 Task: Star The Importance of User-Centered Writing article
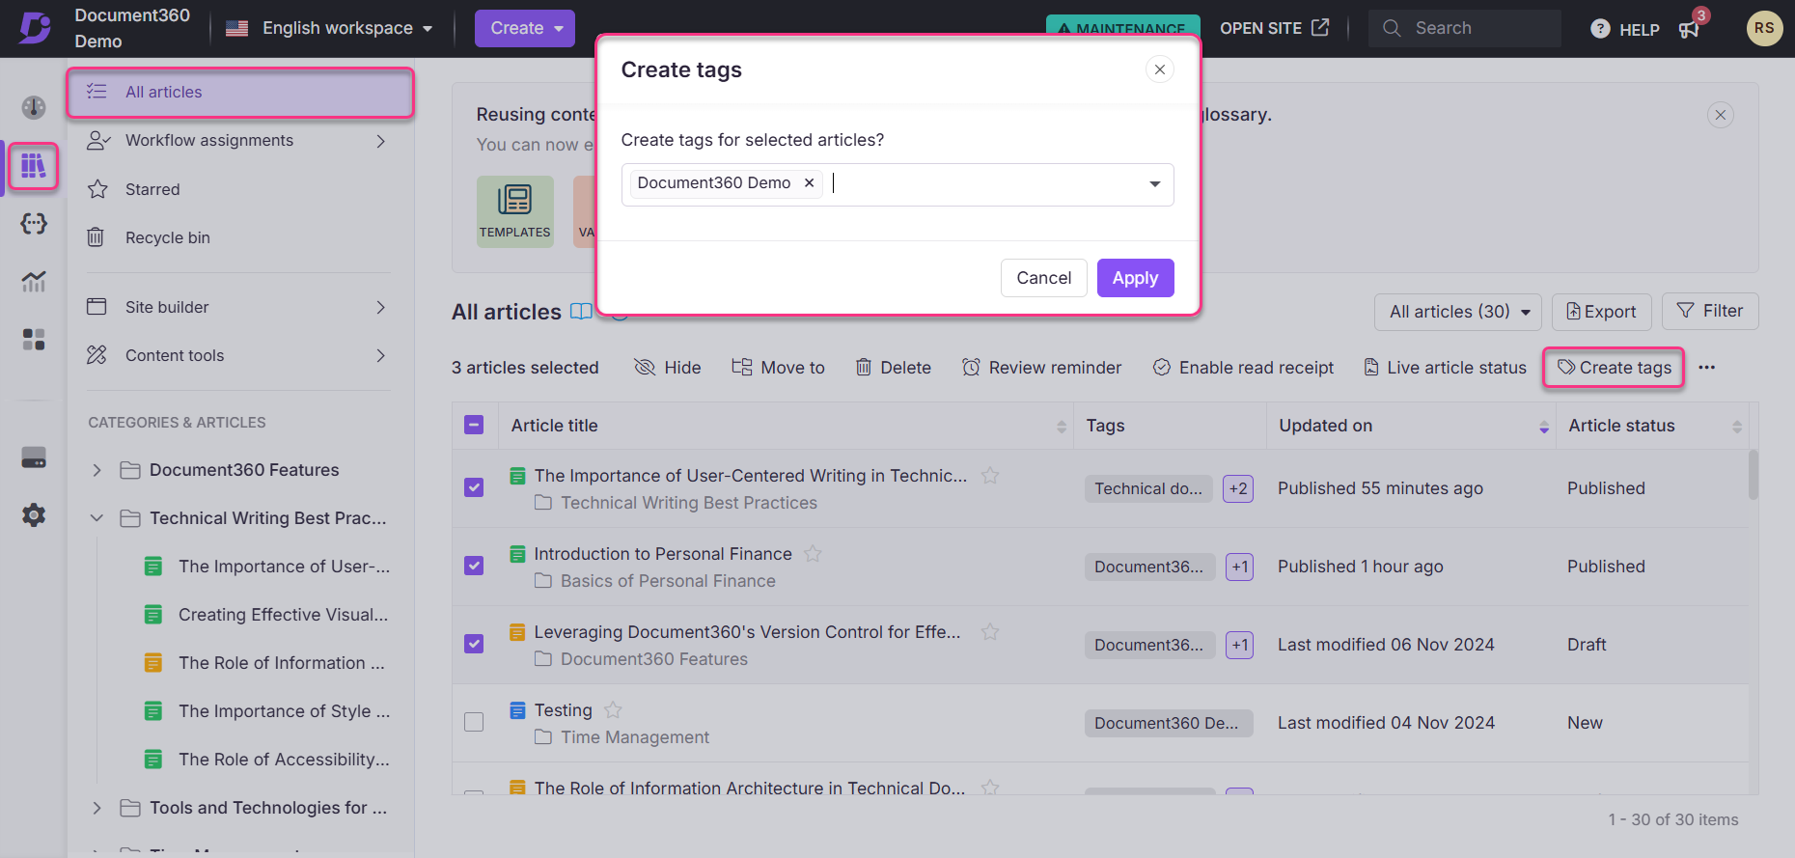click(x=990, y=476)
